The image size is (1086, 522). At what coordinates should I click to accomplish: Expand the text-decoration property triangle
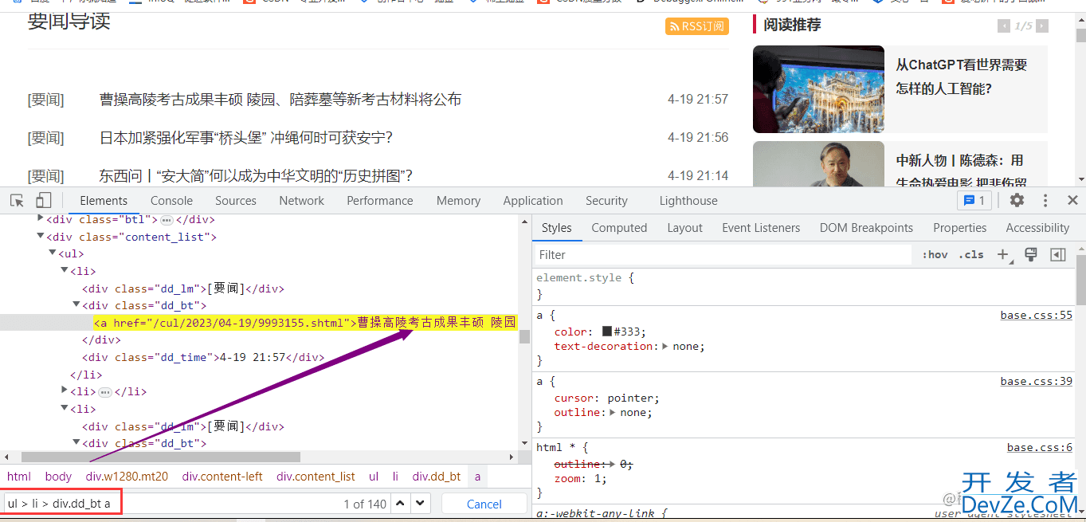coord(665,347)
